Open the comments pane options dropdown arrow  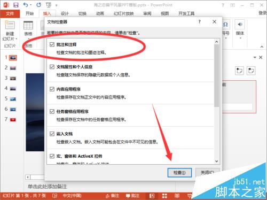255,57
